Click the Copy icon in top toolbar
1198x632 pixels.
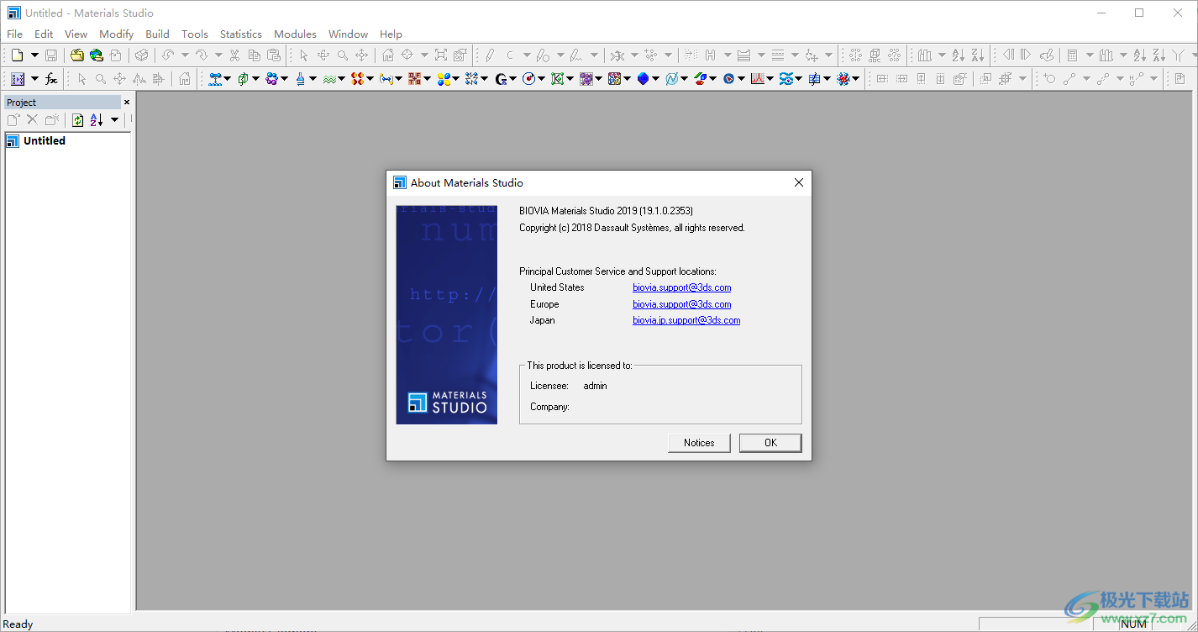point(254,55)
